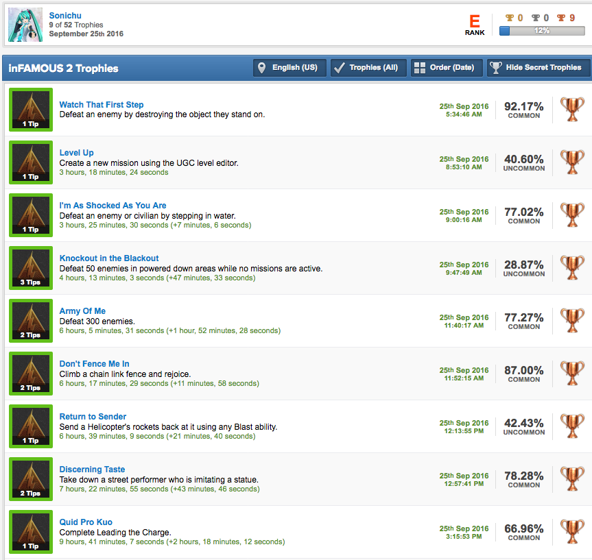Click the 77.27% COMMON rarity value
Screen dimensions: 592x560
(523, 321)
